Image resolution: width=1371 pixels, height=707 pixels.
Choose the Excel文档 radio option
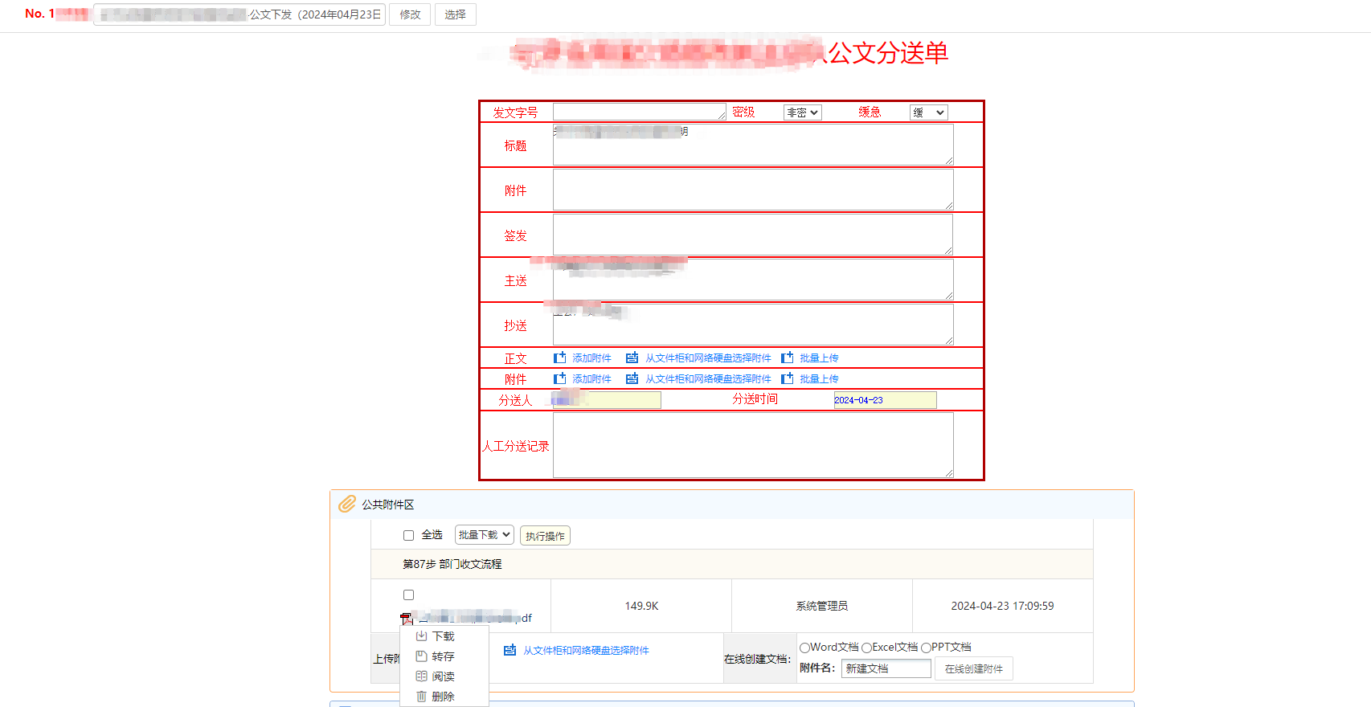[x=866, y=648]
